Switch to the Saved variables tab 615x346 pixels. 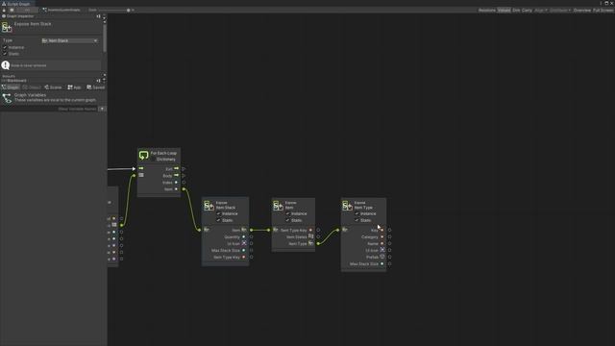coord(96,87)
